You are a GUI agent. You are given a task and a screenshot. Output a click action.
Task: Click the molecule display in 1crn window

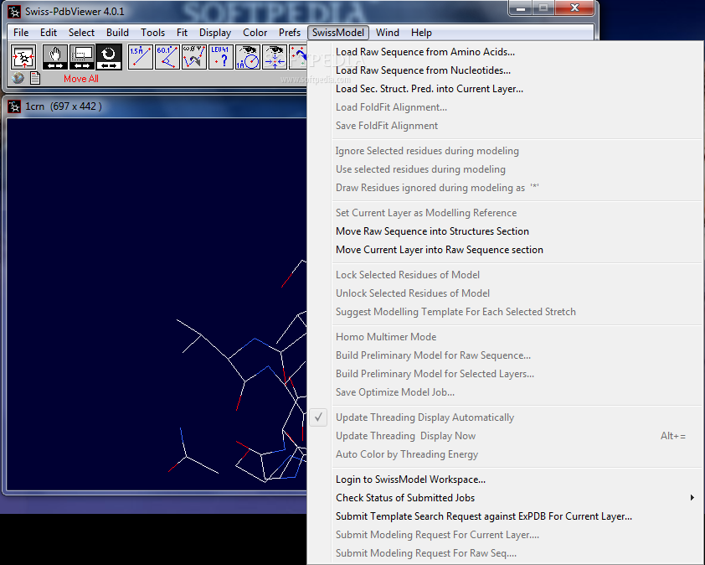coord(157,304)
